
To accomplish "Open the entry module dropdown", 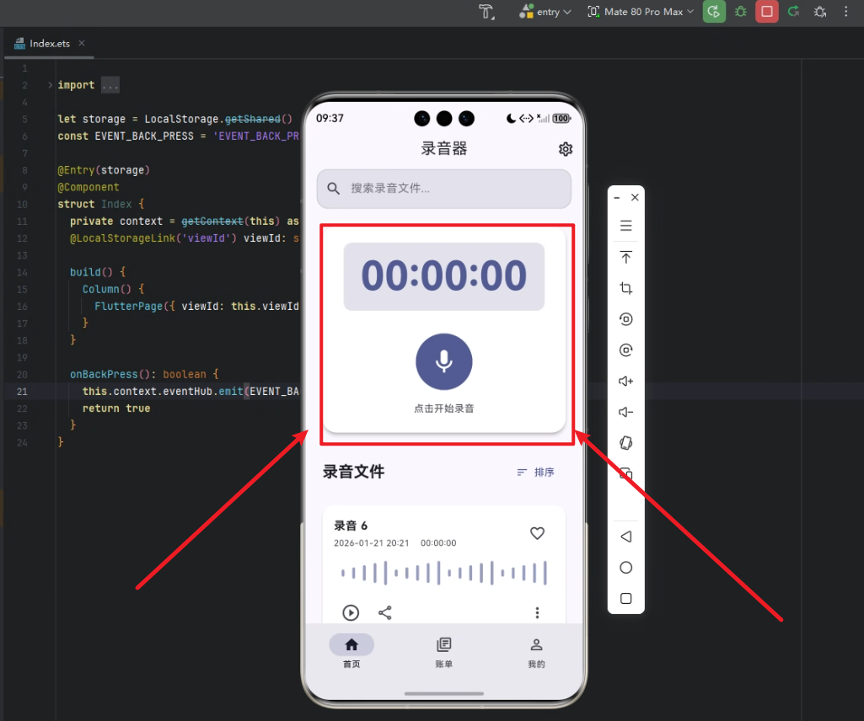I will click(x=545, y=12).
